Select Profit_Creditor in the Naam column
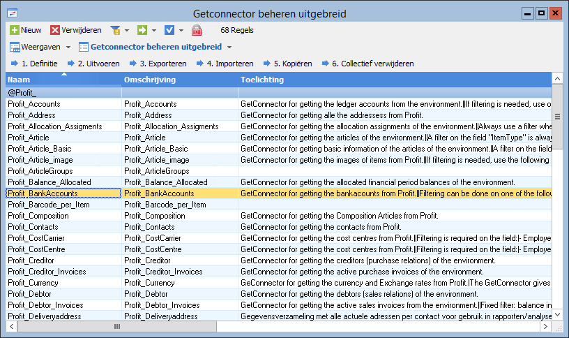 pos(31,260)
